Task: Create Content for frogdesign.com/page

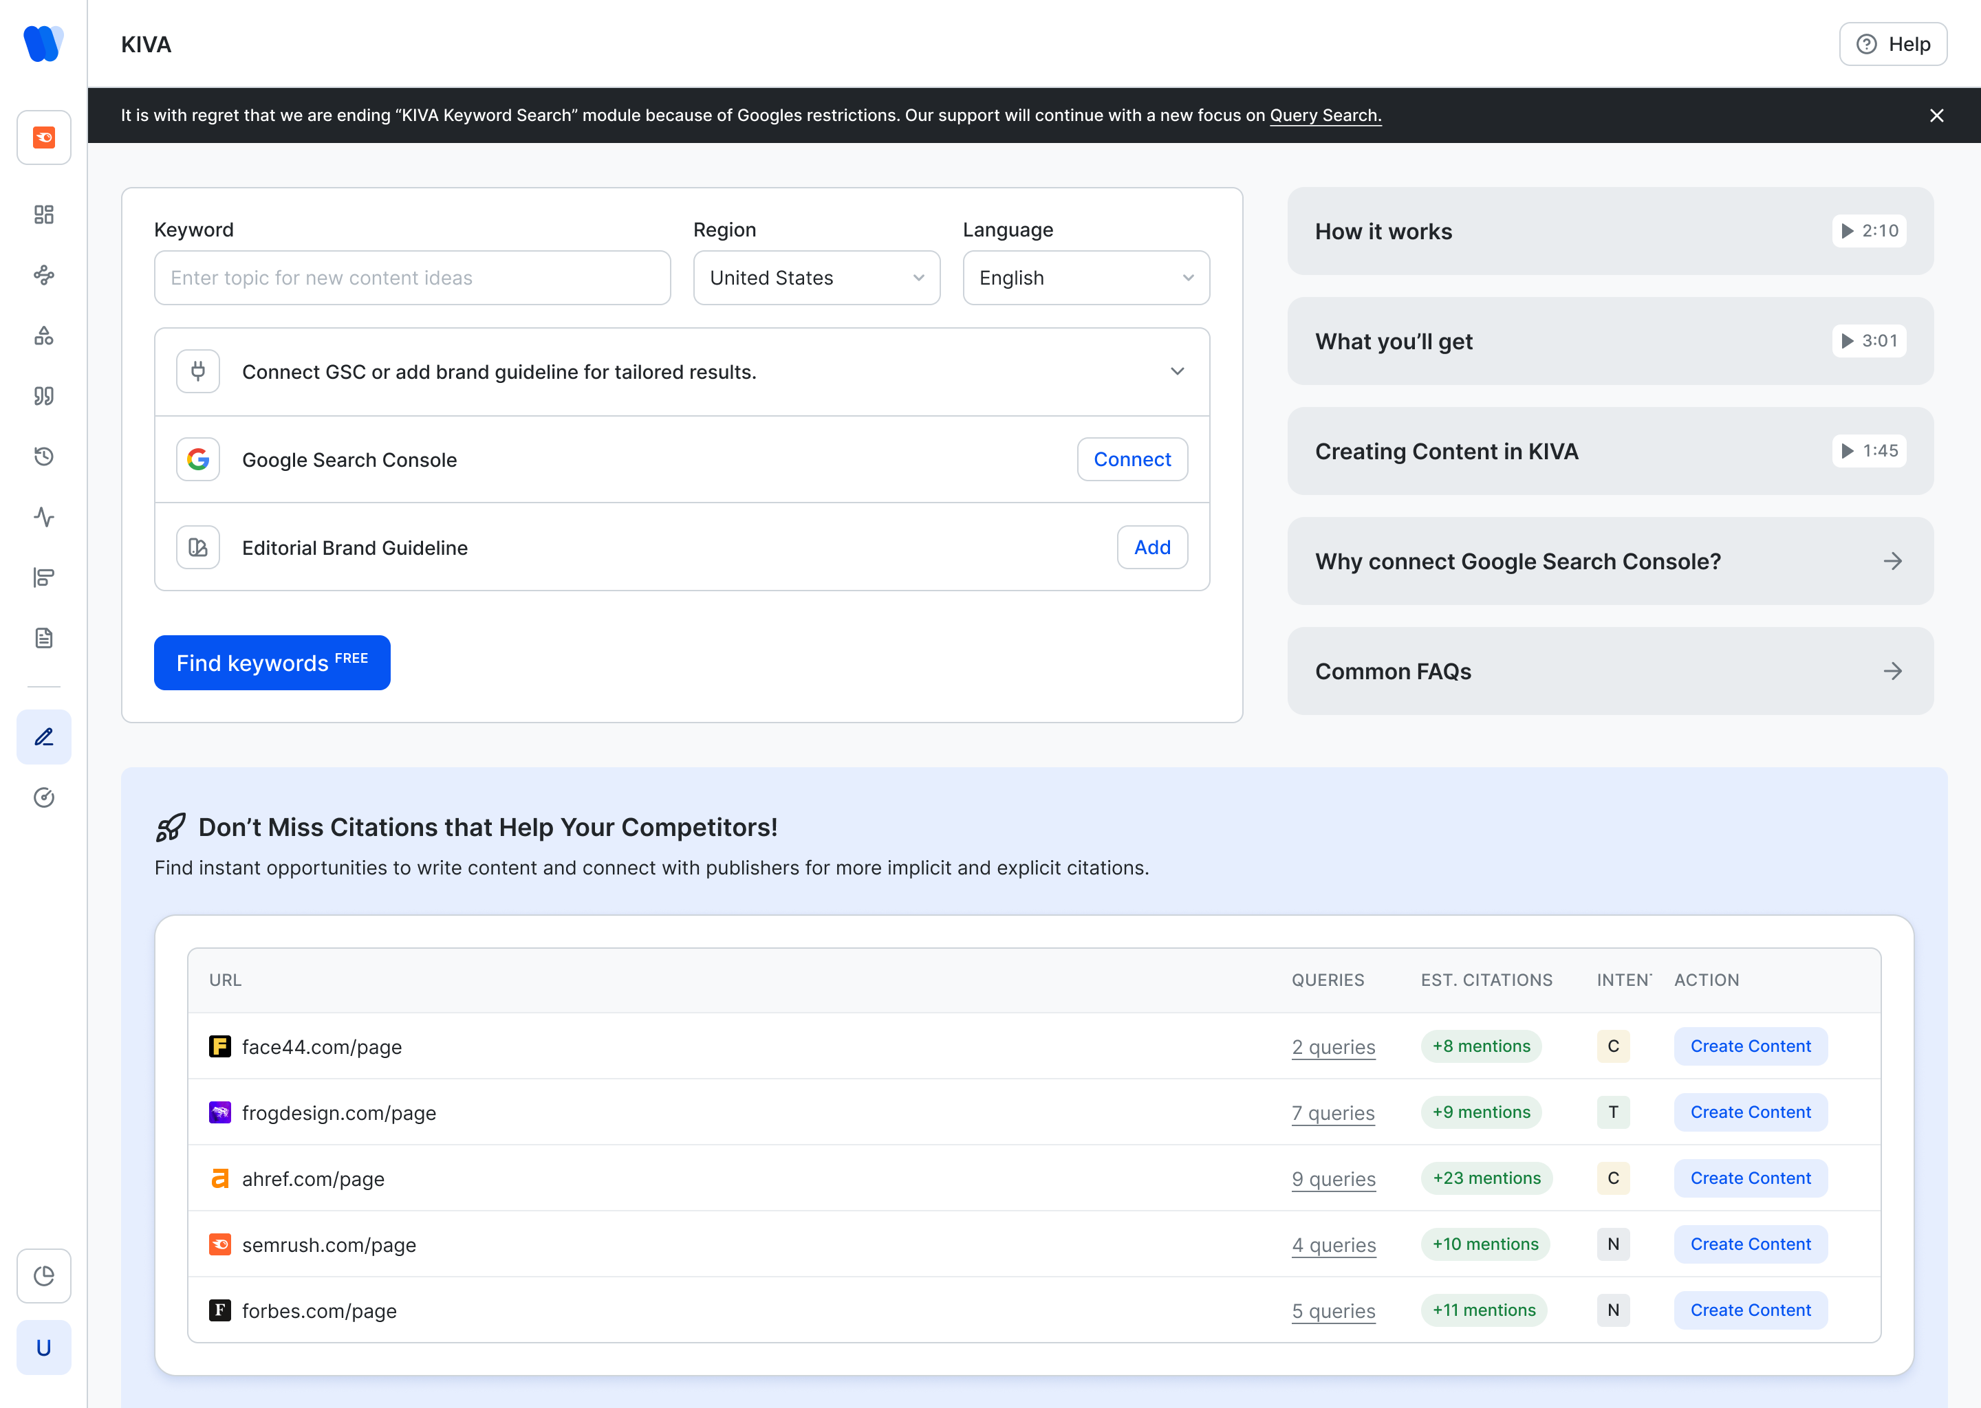Action: [1751, 1112]
